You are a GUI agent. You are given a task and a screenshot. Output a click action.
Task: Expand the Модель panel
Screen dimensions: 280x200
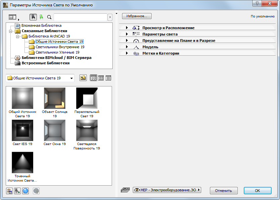127,47
